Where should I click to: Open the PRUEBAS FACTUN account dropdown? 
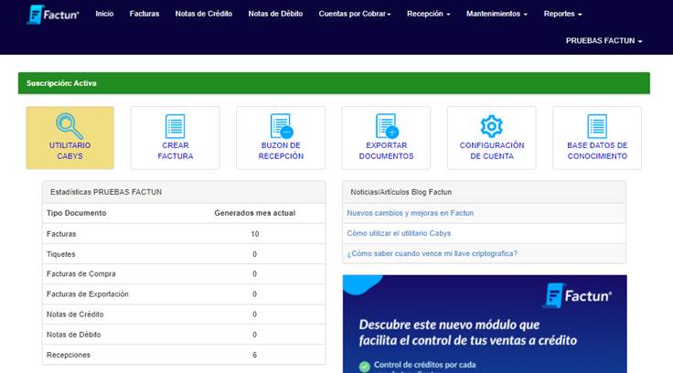point(604,41)
